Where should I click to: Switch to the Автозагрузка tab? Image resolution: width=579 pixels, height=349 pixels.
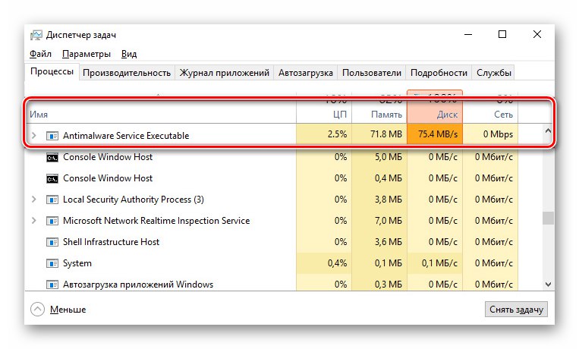306,73
